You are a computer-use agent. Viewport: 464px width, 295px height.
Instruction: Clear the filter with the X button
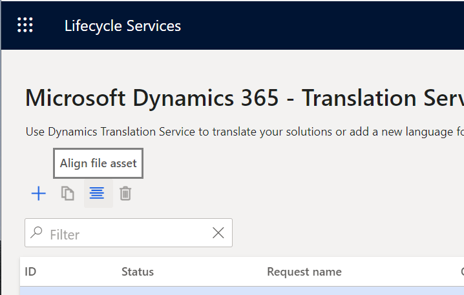218,233
